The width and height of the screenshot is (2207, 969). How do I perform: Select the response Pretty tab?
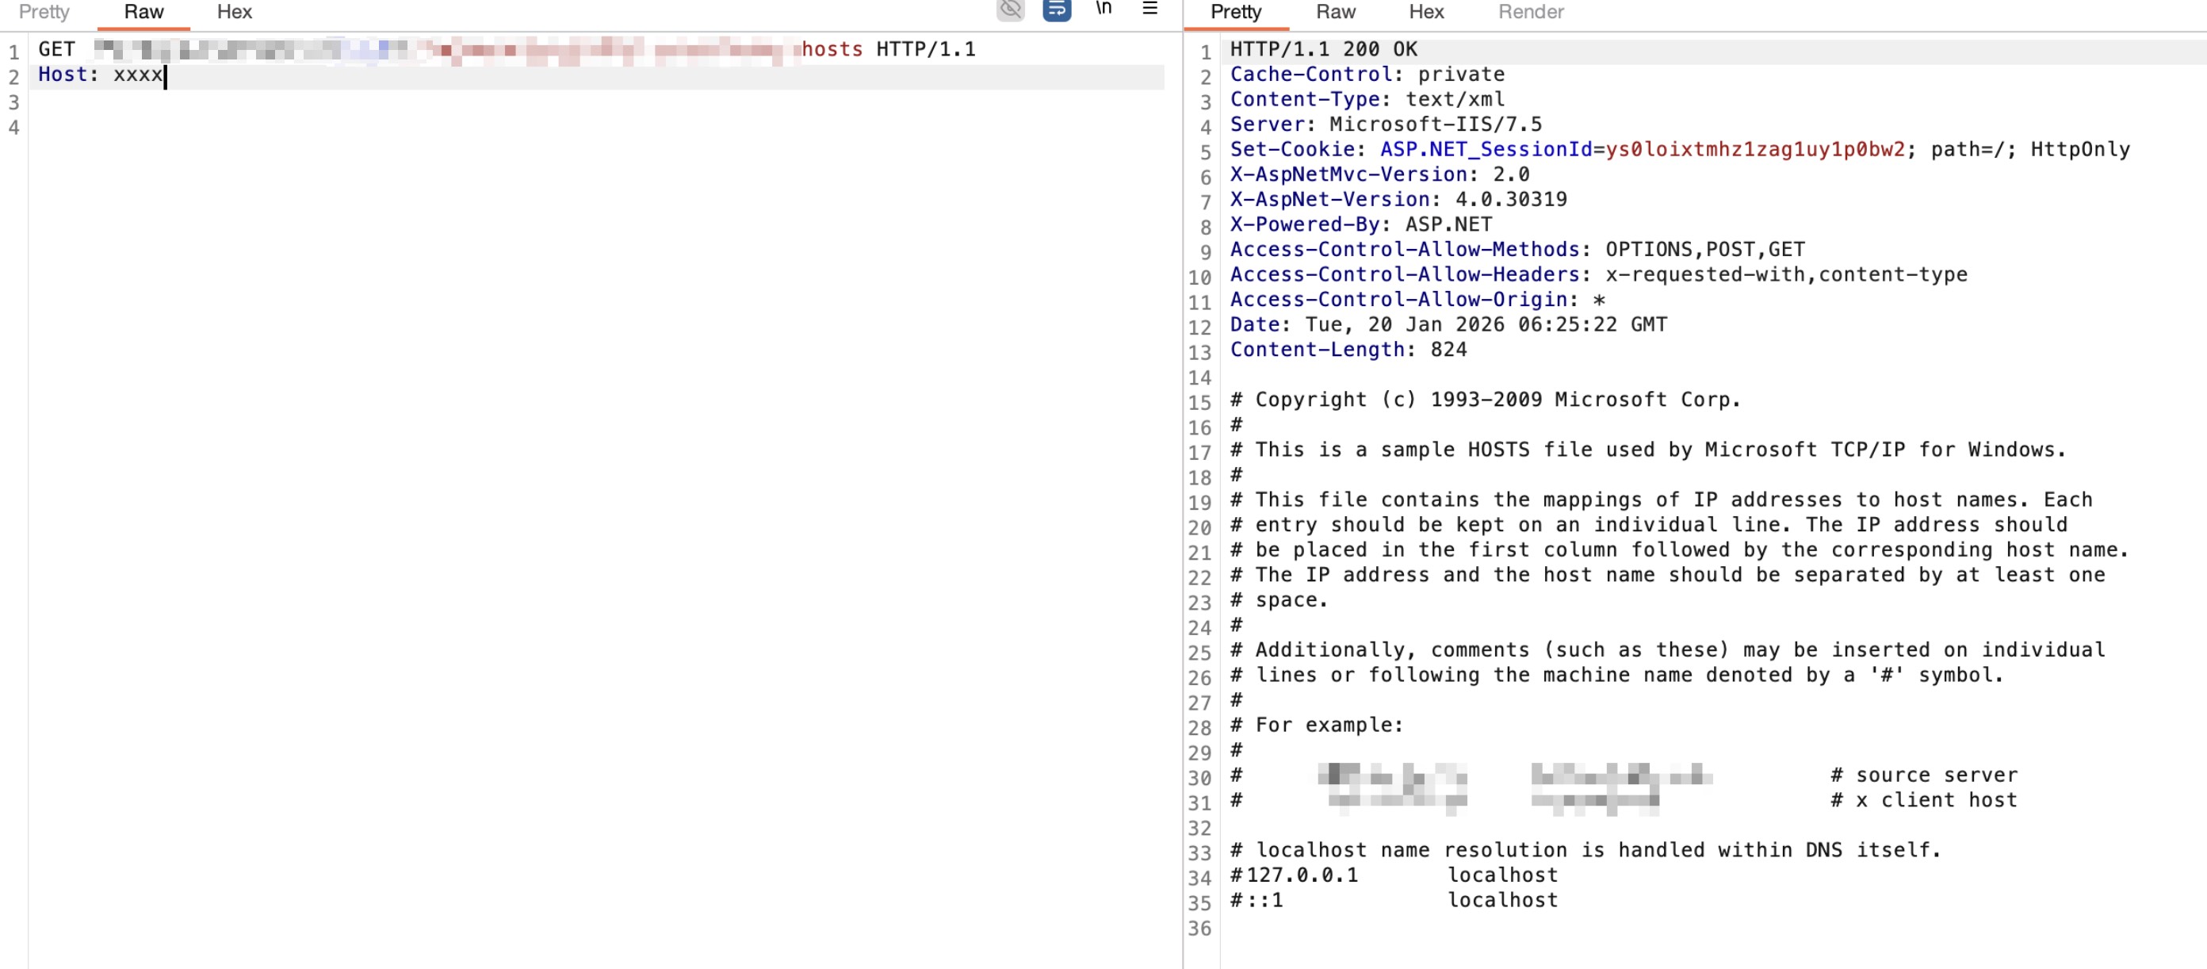pos(1235,12)
